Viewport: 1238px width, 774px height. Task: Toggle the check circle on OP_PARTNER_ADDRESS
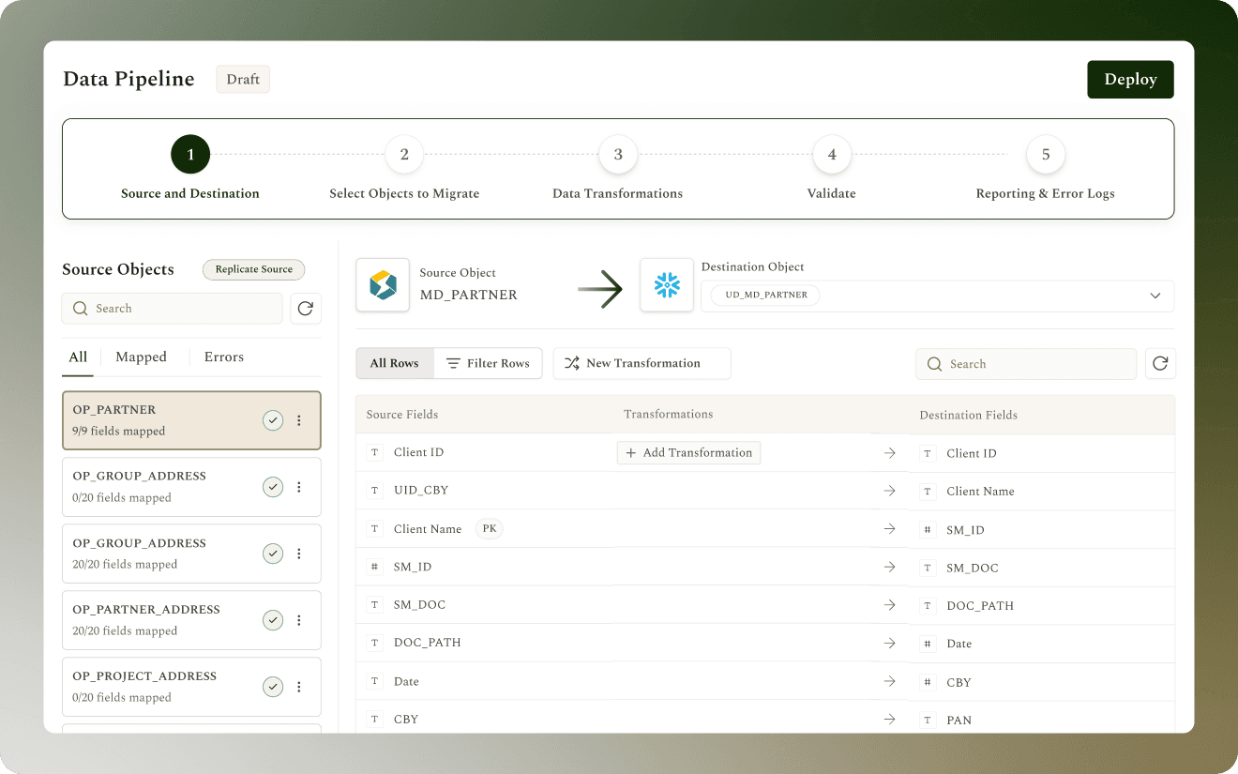(x=273, y=620)
